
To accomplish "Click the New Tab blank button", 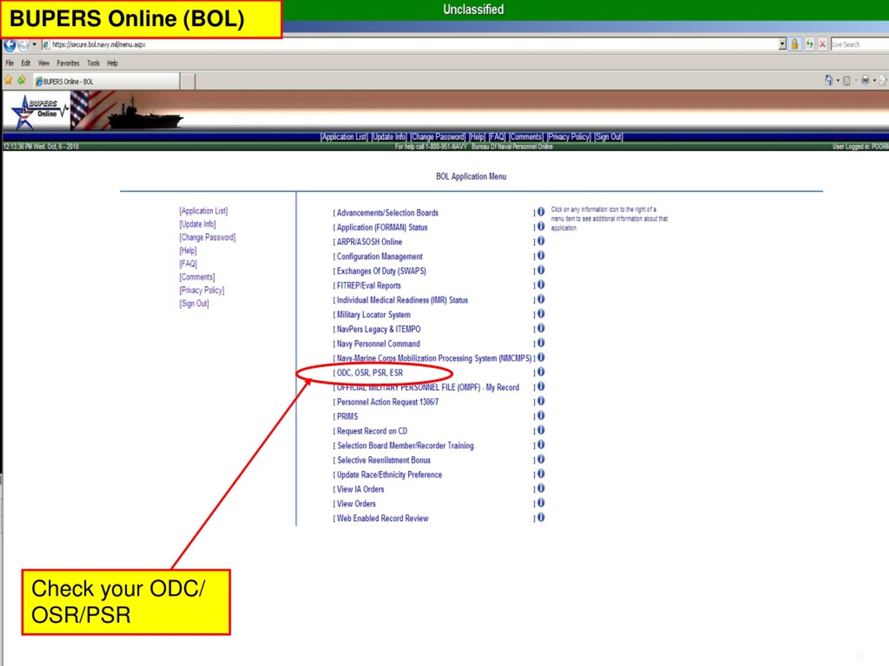I will coord(188,82).
